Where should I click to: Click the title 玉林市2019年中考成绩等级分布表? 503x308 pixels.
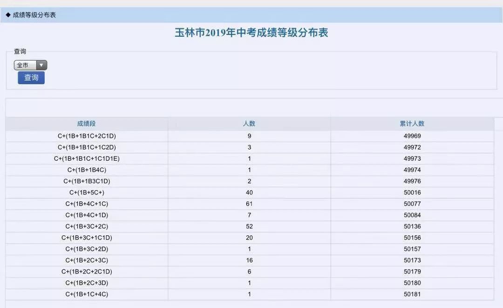[251, 33]
